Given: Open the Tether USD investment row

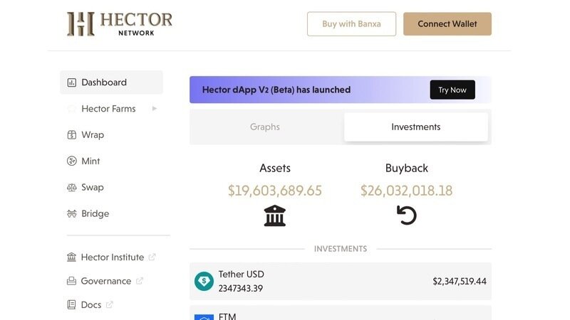Looking at the screenshot, I should [341, 282].
